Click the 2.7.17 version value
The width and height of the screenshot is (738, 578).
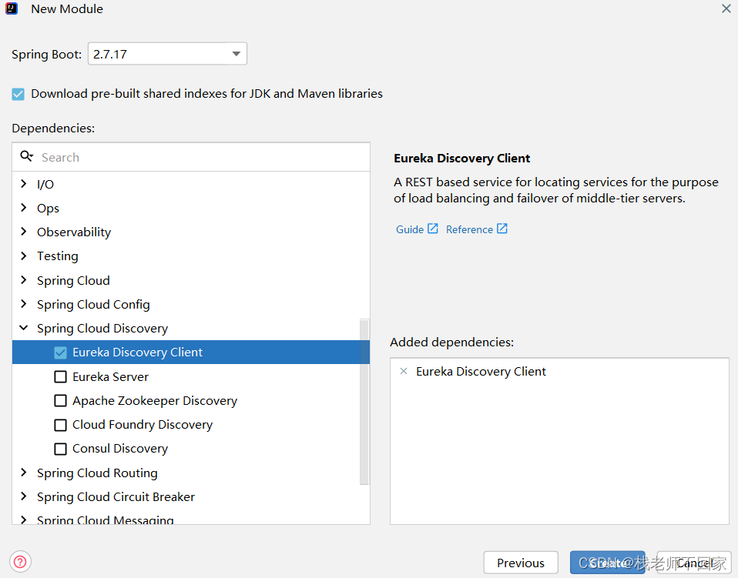(x=109, y=54)
